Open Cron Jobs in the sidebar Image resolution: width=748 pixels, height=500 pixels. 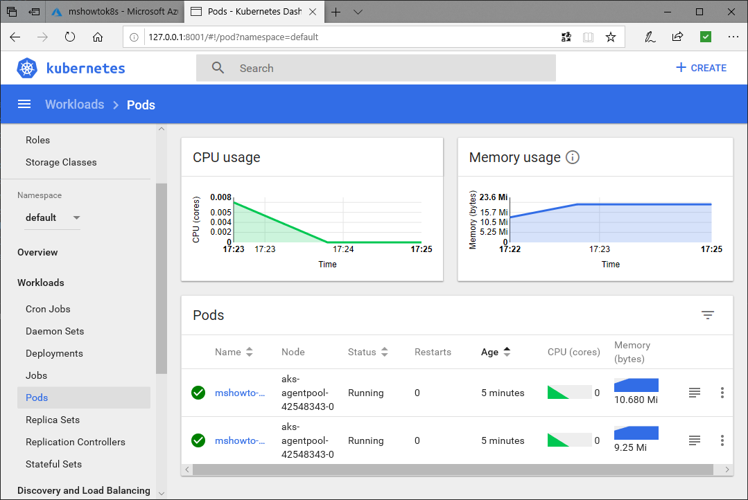pos(49,309)
